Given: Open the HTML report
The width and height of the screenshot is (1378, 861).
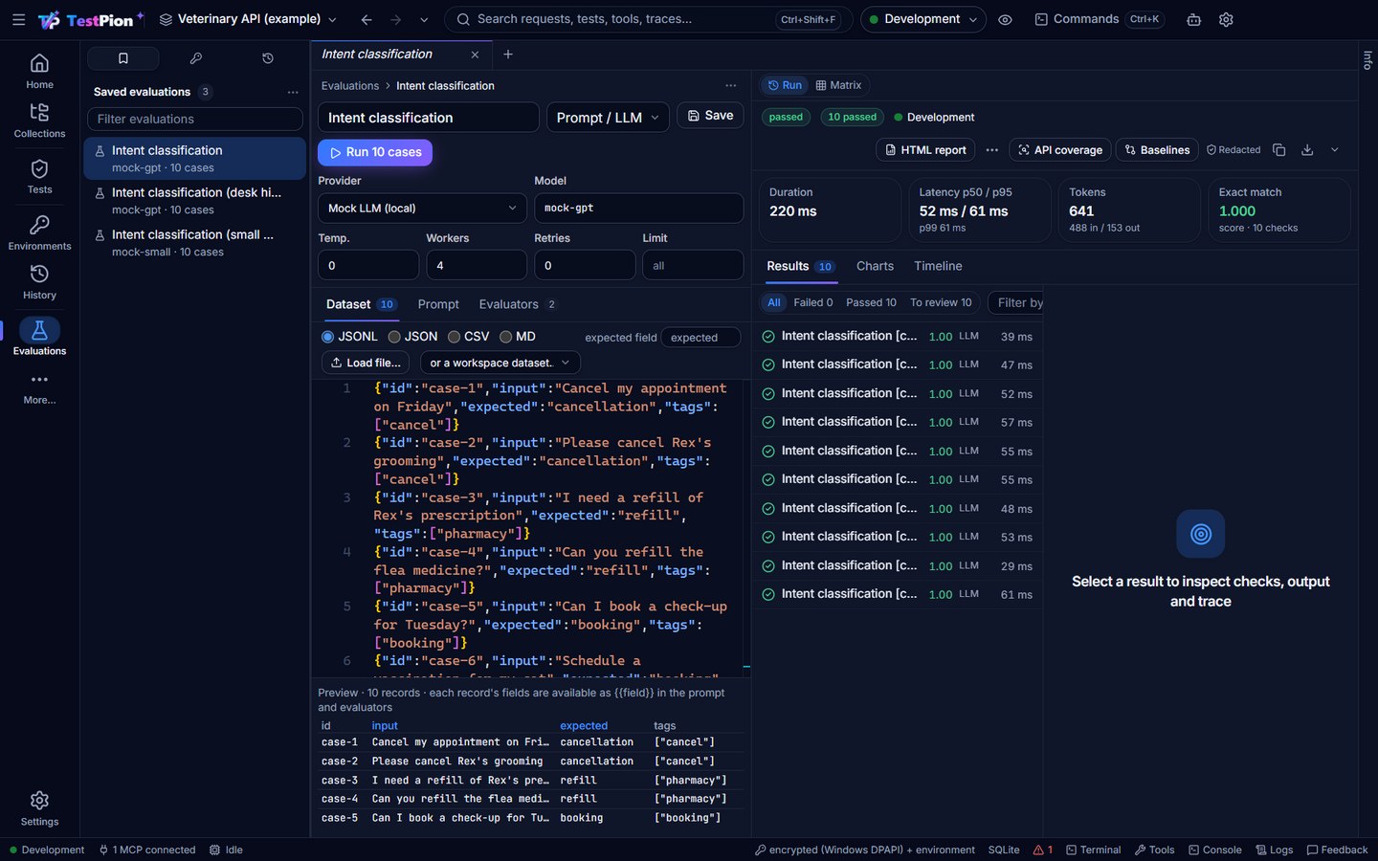Looking at the screenshot, I should pos(925,150).
